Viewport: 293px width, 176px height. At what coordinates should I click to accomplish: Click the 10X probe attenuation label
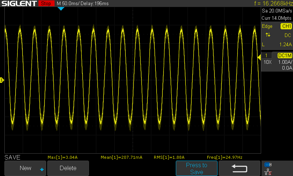268,62
